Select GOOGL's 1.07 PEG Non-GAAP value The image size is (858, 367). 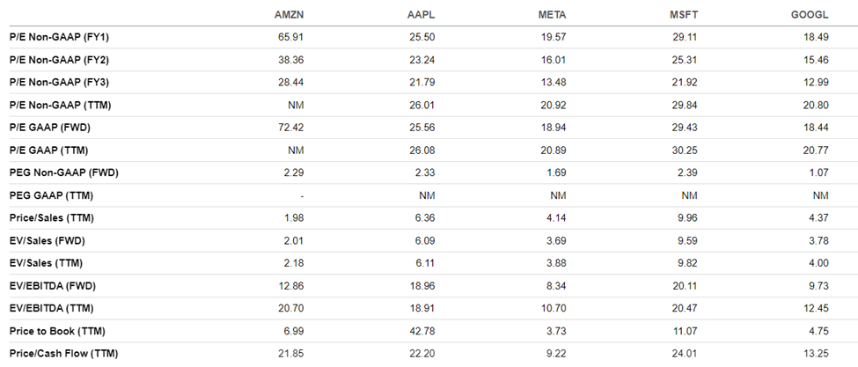pos(819,172)
